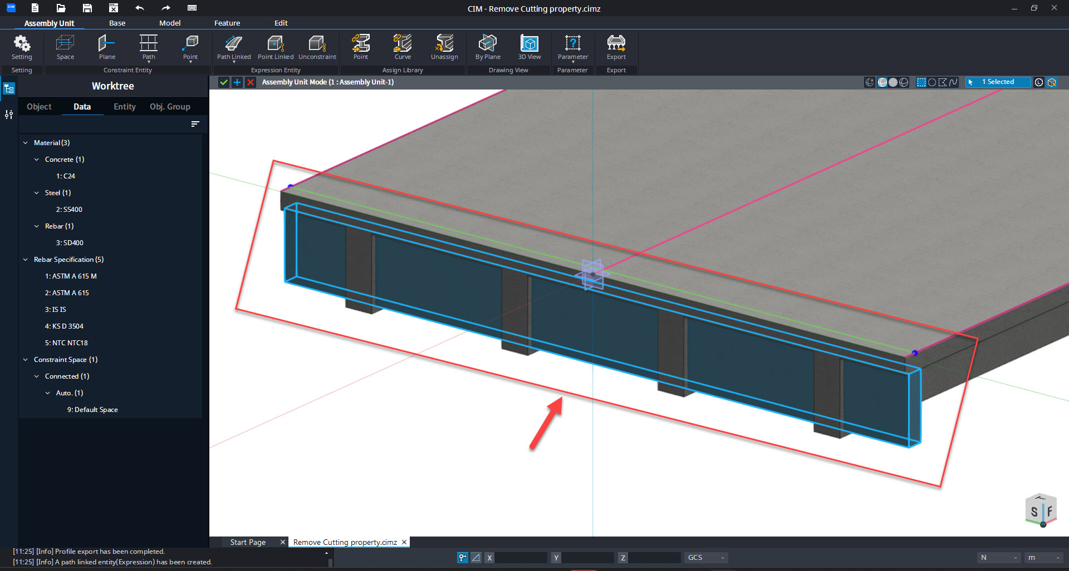Enable wireframe display mode
Screen dimensions: 1069x571
(904, 82)
